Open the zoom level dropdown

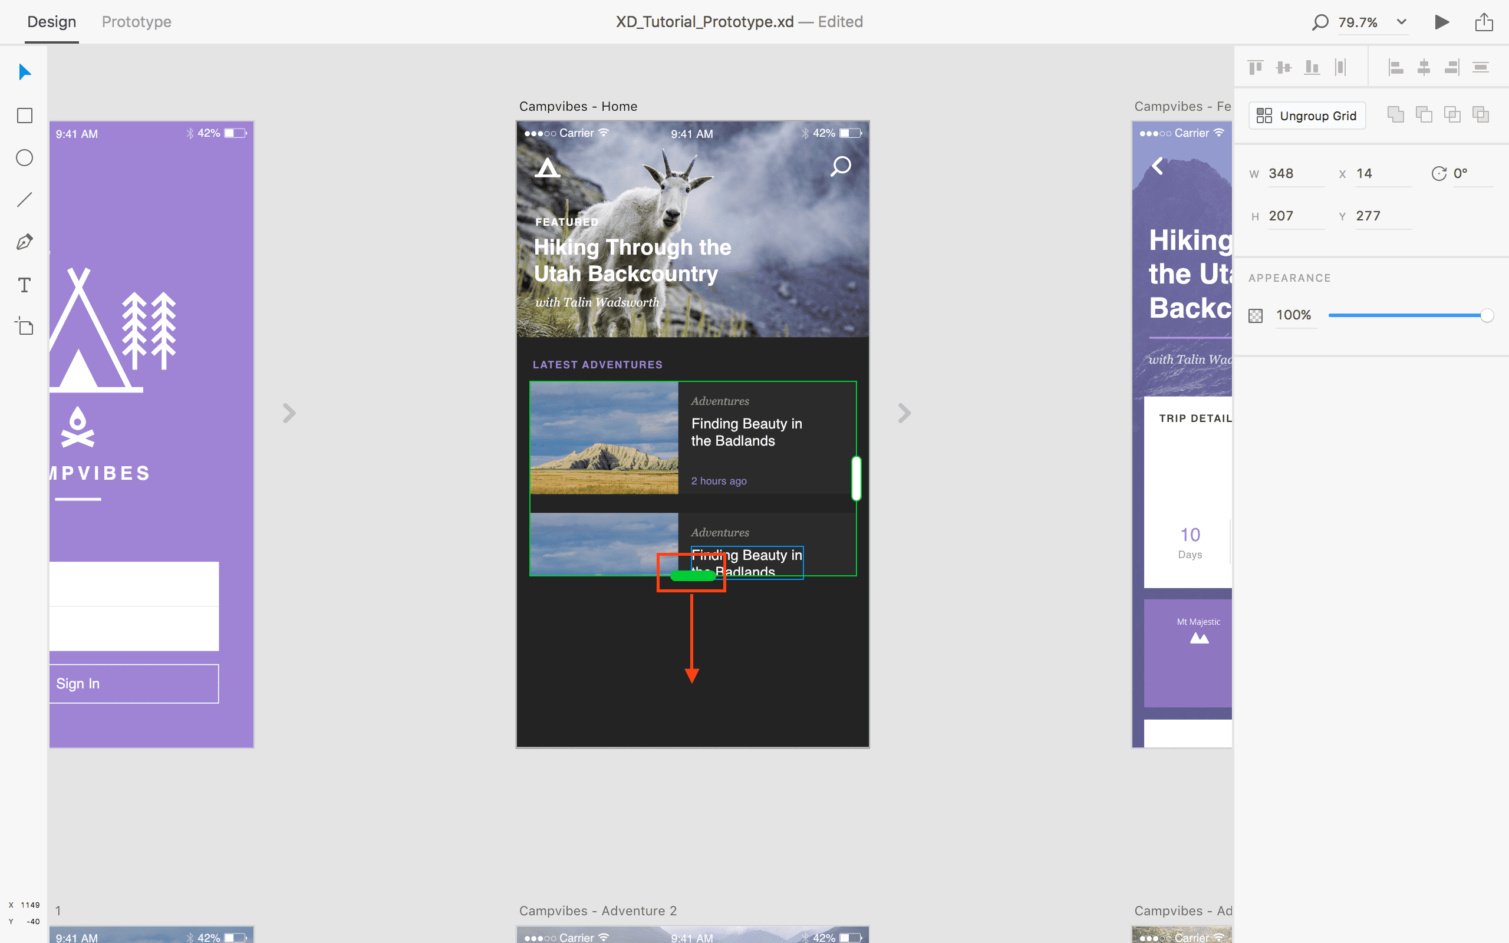tap(1401, 22)
